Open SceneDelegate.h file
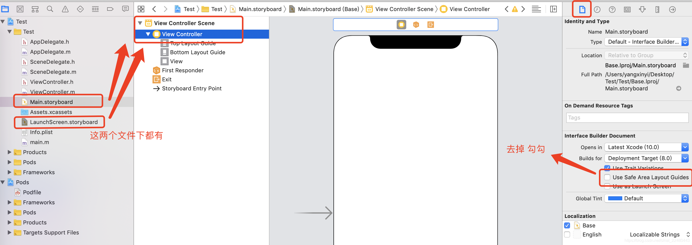This screenshot has height=245, width=692. pyautogui.click(x=52, y=62)
